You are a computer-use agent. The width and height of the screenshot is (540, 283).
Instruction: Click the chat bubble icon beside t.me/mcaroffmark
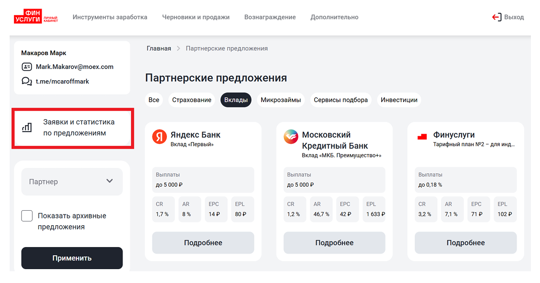coord(26,81)
